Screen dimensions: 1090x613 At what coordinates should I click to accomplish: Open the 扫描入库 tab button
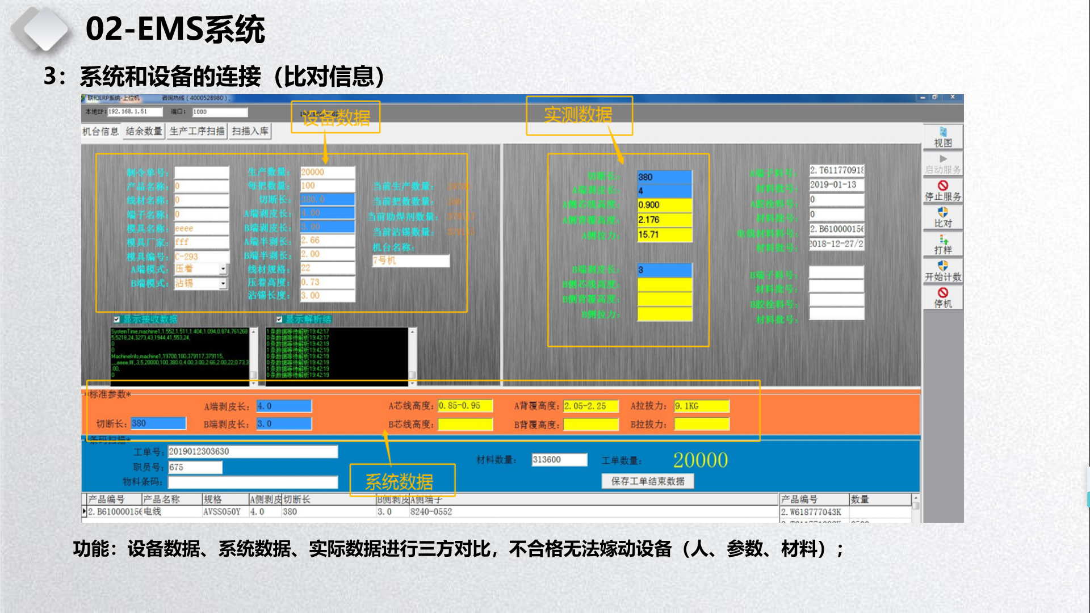250,132
